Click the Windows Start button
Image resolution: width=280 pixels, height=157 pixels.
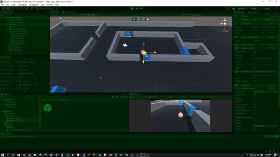point(3,155)
